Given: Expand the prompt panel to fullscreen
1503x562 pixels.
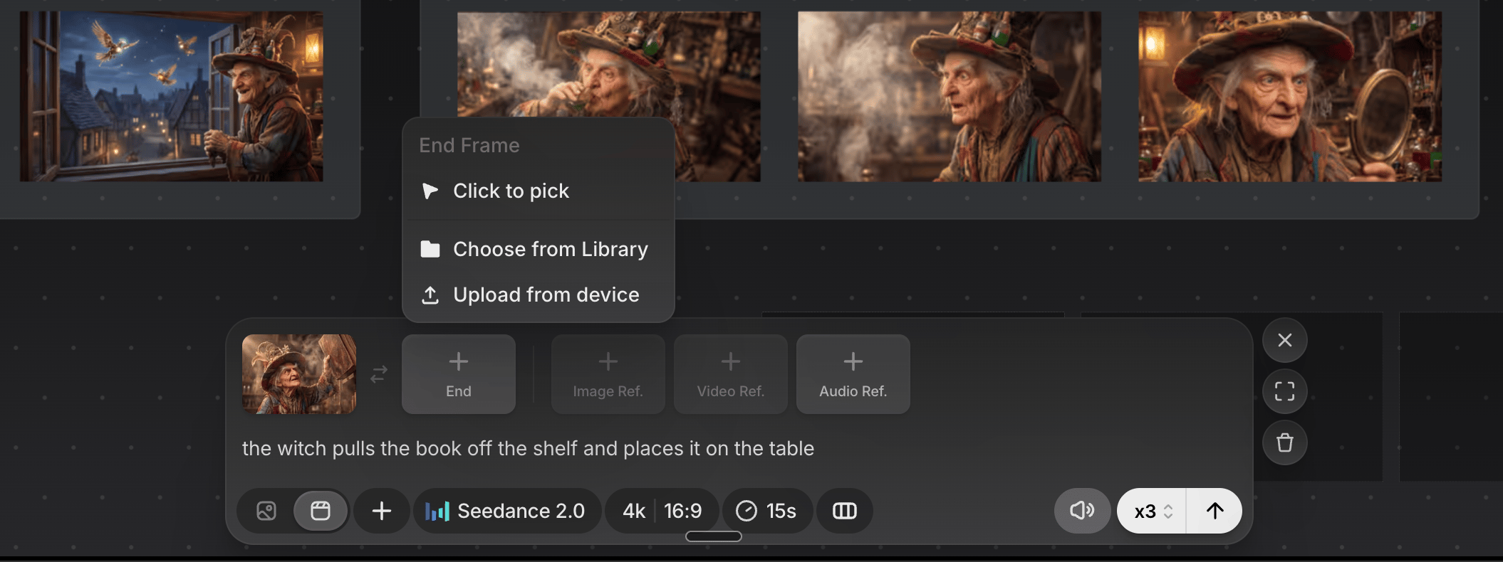Looking at the screenshot, I should pyautogui.click(x=1285, y=391).
